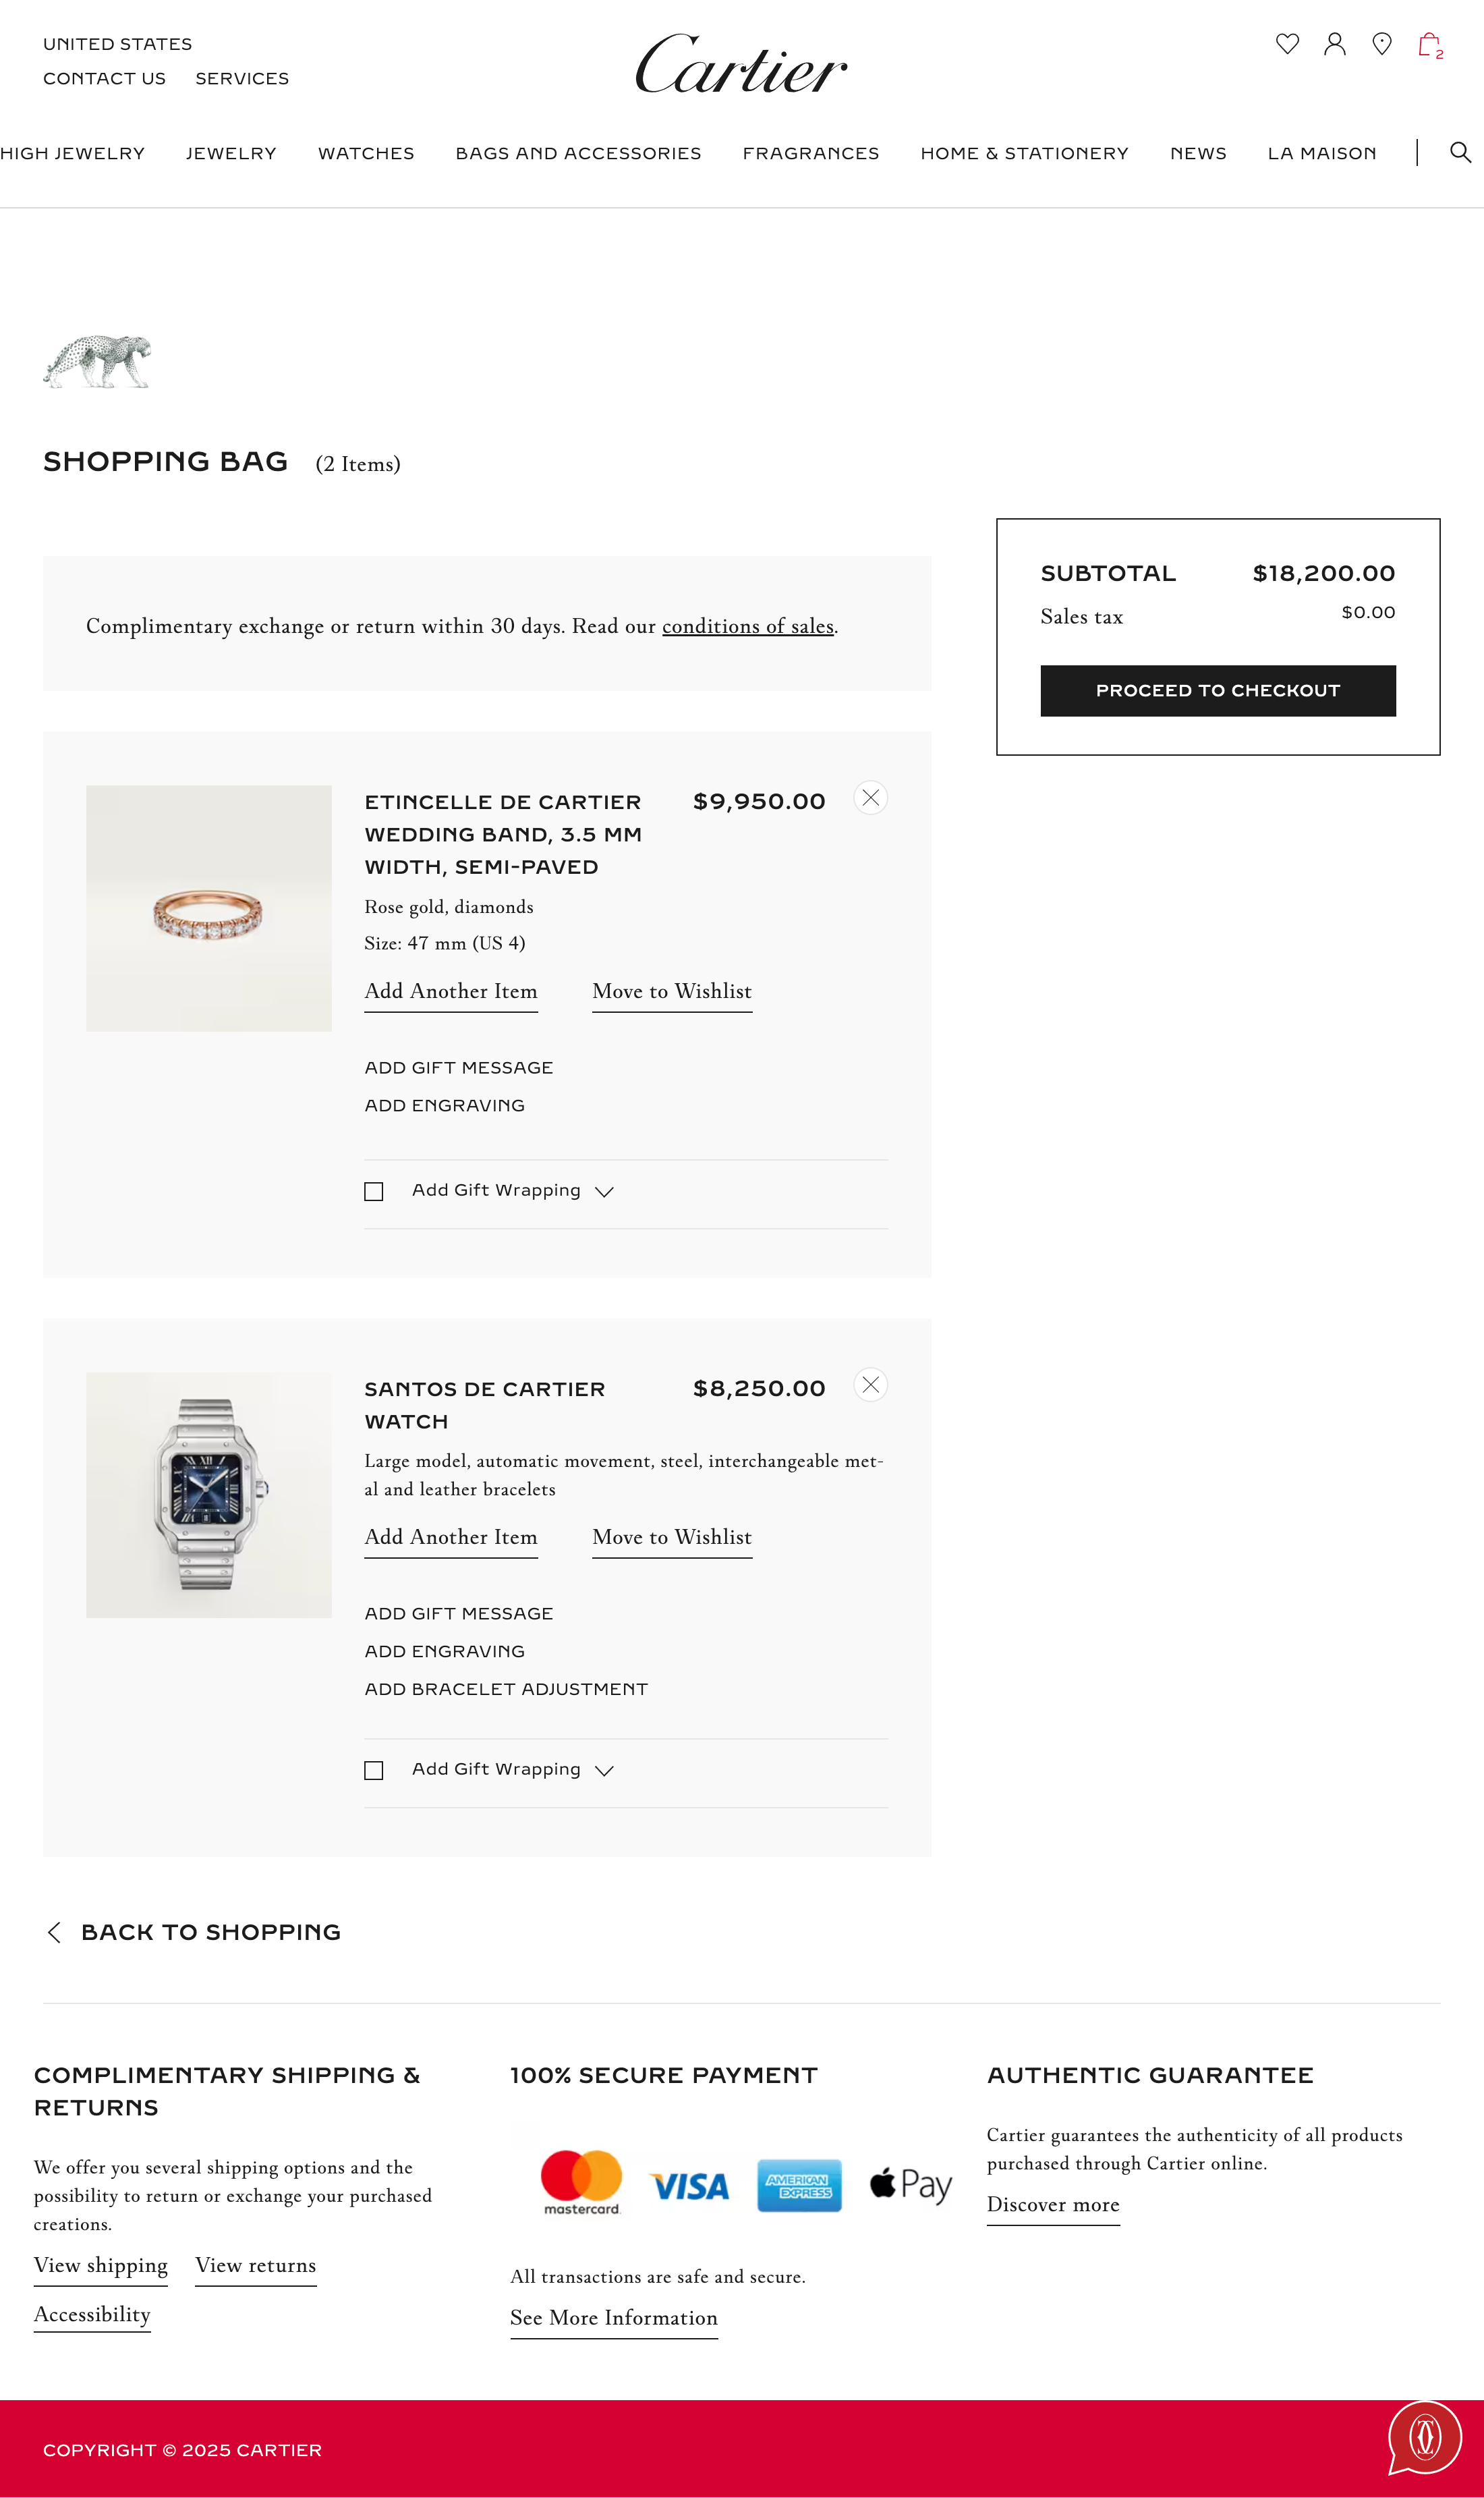The image size is (1484, 2498).
Task: Click Proceed to Checkout
Action: [x=1217, y=691]
